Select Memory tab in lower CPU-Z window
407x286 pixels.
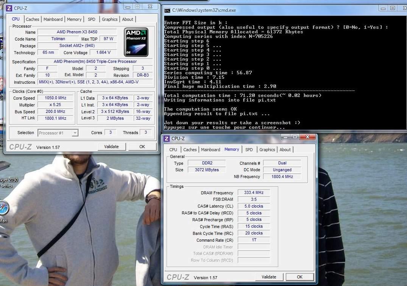tap(232, 149)
